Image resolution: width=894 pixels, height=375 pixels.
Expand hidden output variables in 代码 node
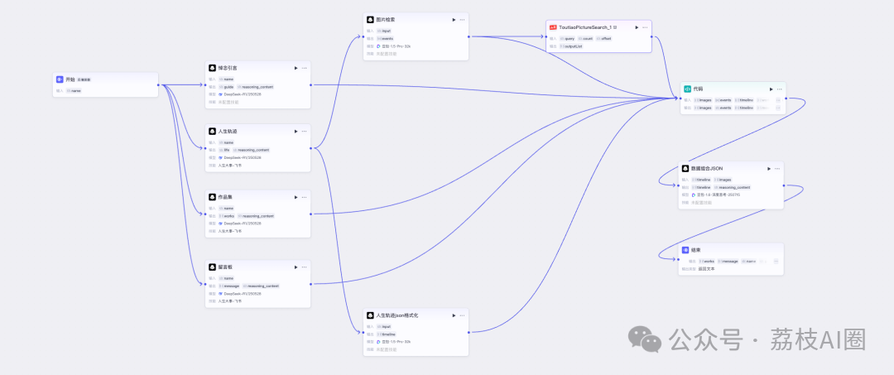click(778, 108)
